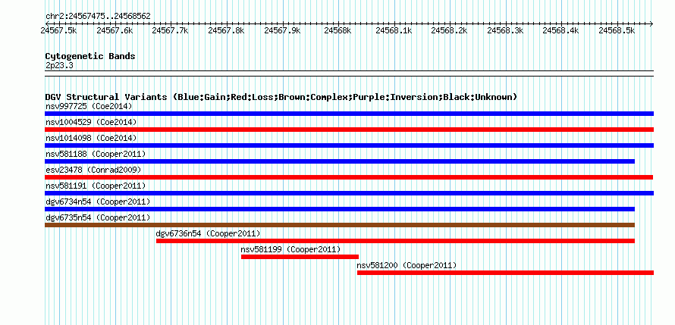675x325 pixels.
Task: Click the 24567.5k ruler tick label
Action: 58,30
